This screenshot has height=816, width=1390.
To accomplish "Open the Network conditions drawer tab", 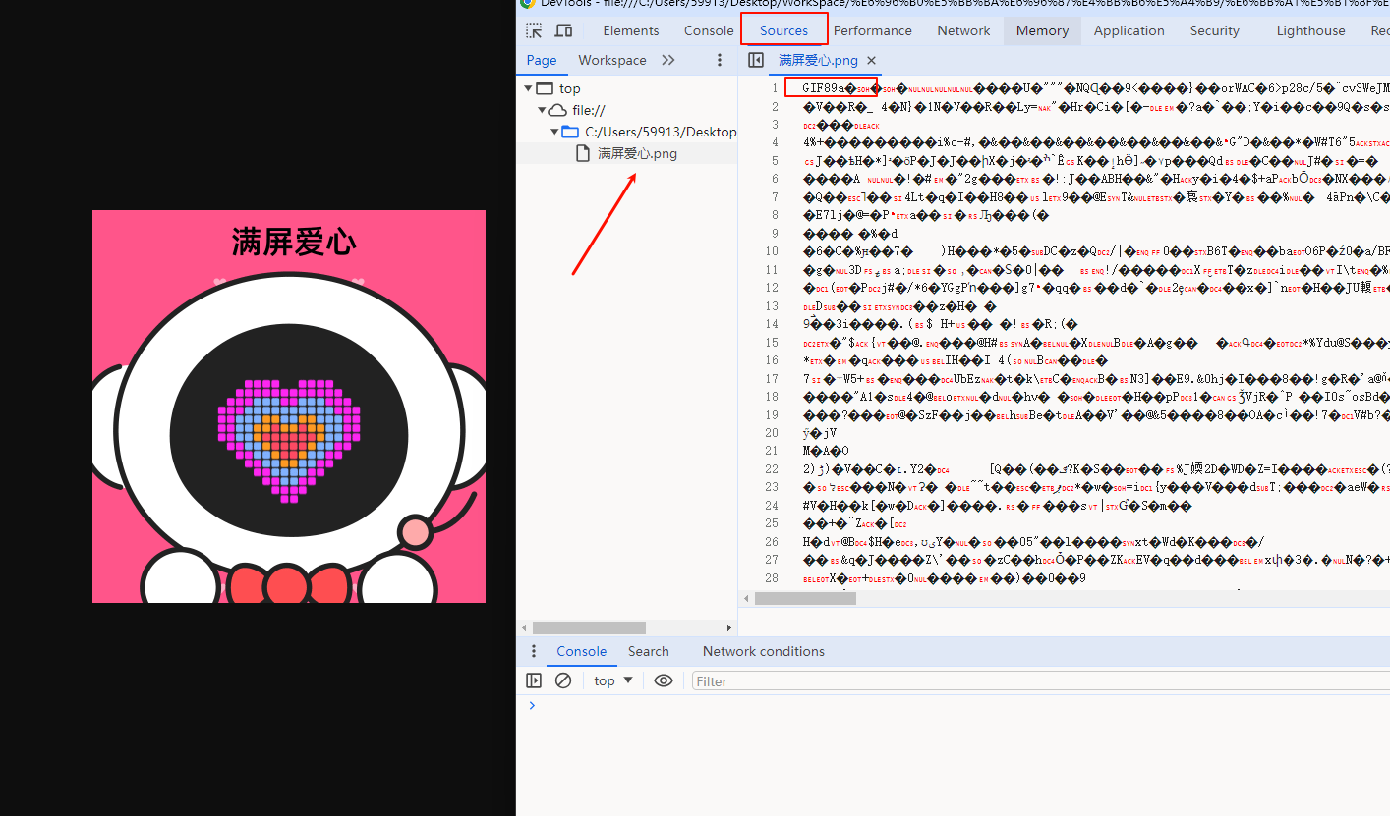I will (763, 651).
